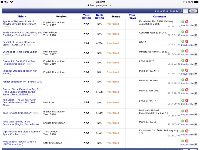
Task: Click comment 'Miniatures Market 180401'
Action: click(154, 52)
